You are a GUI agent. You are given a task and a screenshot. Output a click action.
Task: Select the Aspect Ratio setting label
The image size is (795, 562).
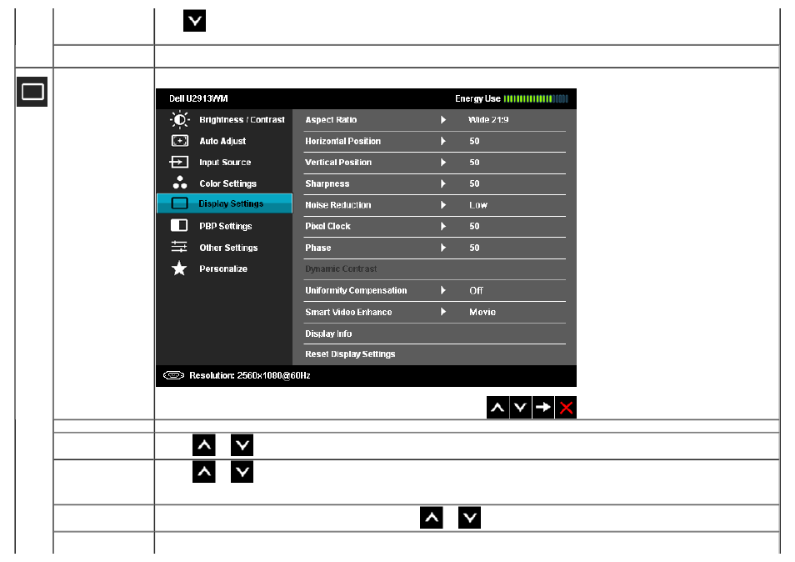click(x=331, y=120)
